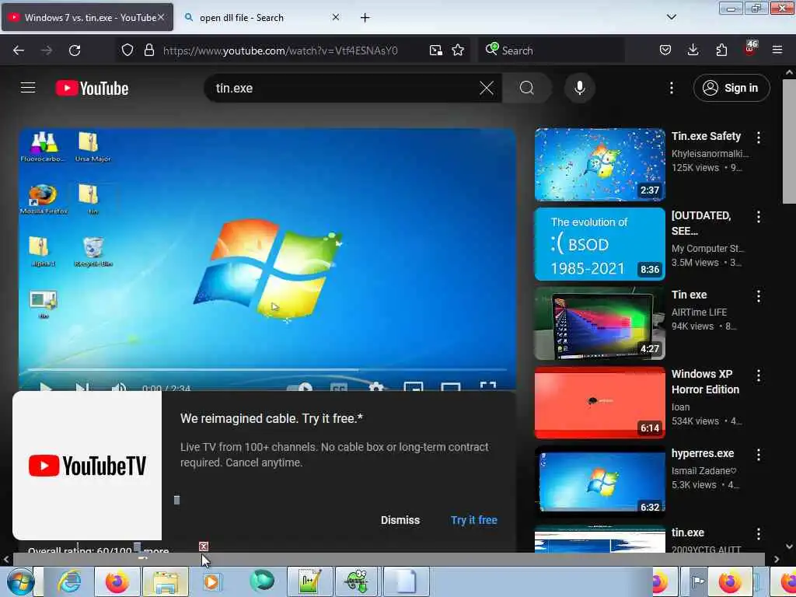The width and height of the screenshot is (796, 597).
Task: Open Windows Media Player taskbar icon
Action: 213,581
